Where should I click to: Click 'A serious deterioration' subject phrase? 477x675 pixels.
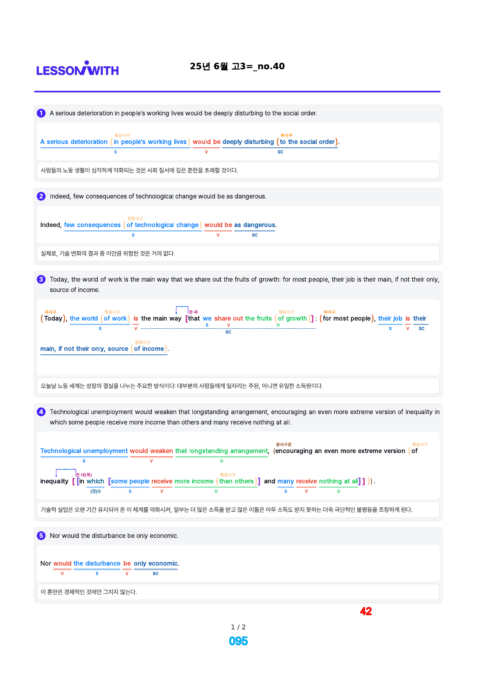(x=74, y=142)
